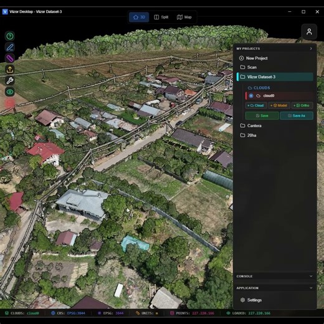The width and height of the screenshot is (324, 324).
Task: Click the 20ha folder icon
Action: 242,135
